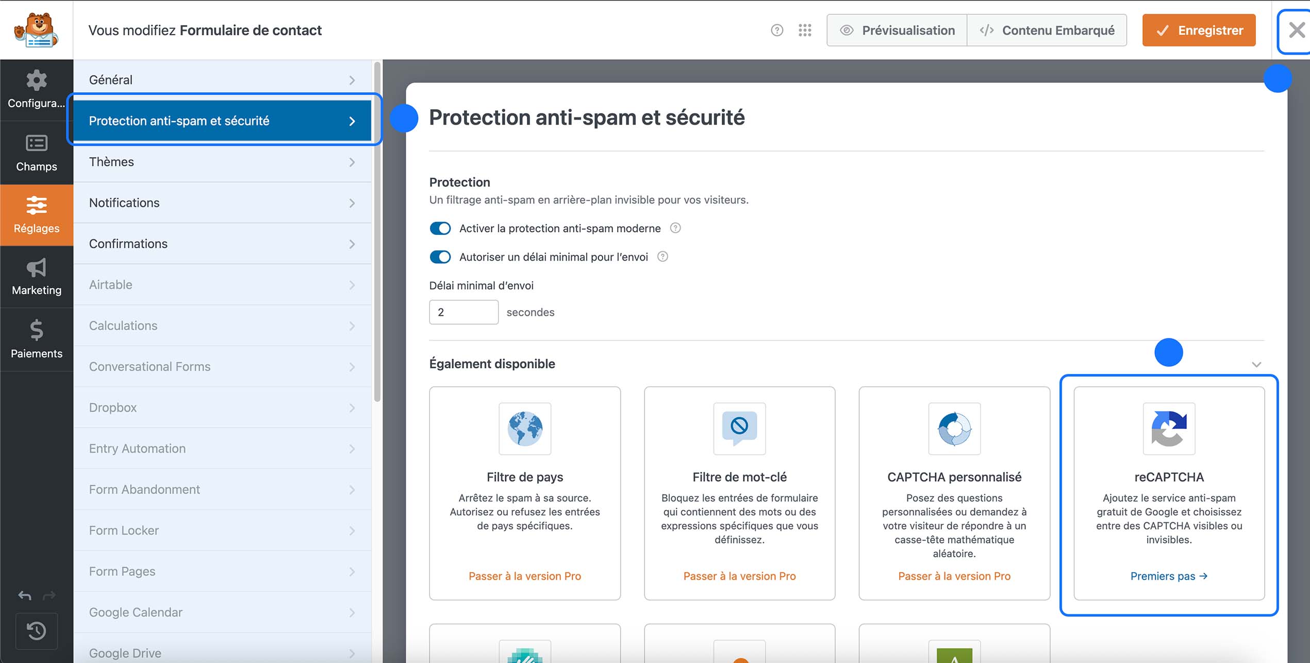Screen dimensions: 1310x663
Task: Select the Paiements dollar icon
Action: (36, 340)
